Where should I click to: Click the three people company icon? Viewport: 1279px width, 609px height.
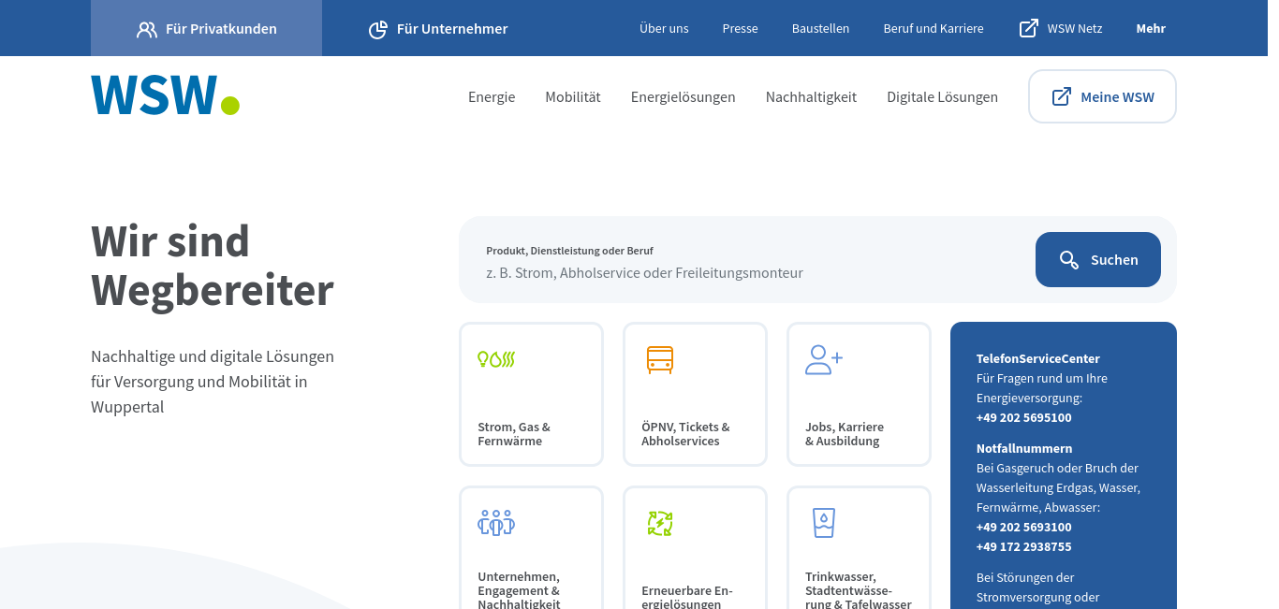click(496, 522)
